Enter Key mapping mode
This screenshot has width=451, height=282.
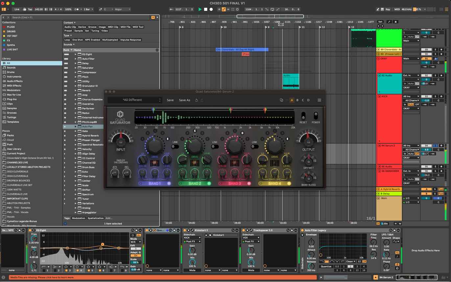coord(388,9)
